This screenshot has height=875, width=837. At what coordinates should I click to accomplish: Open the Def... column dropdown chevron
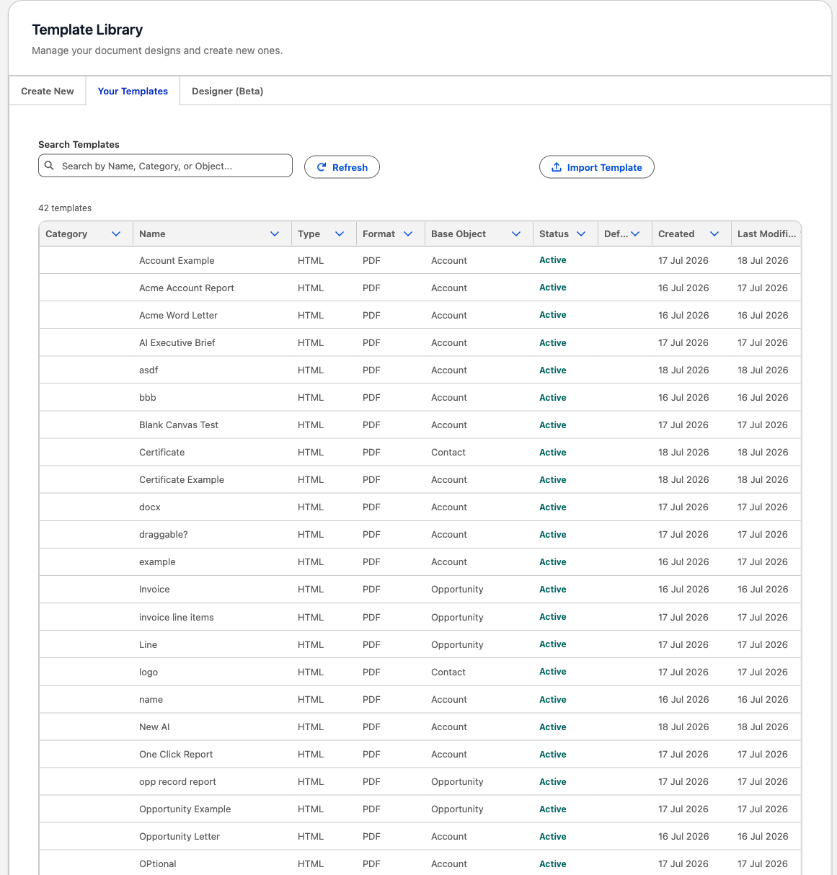(635, 234)
